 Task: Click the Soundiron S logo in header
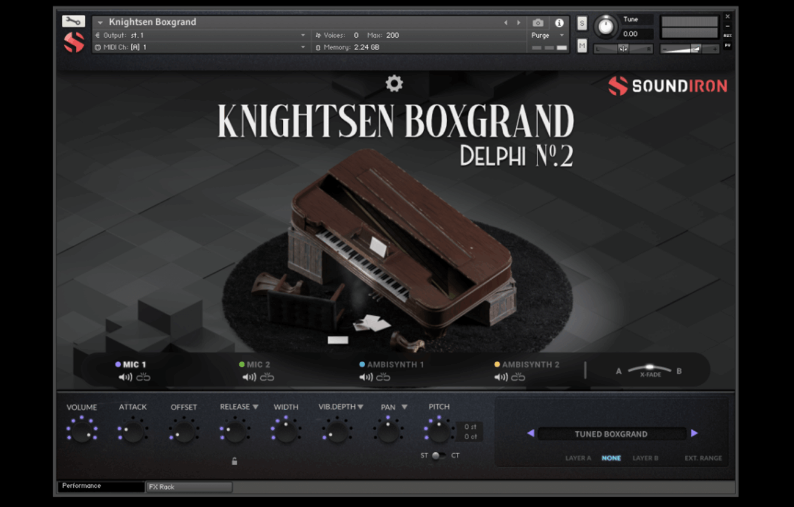tap(74, 42)
